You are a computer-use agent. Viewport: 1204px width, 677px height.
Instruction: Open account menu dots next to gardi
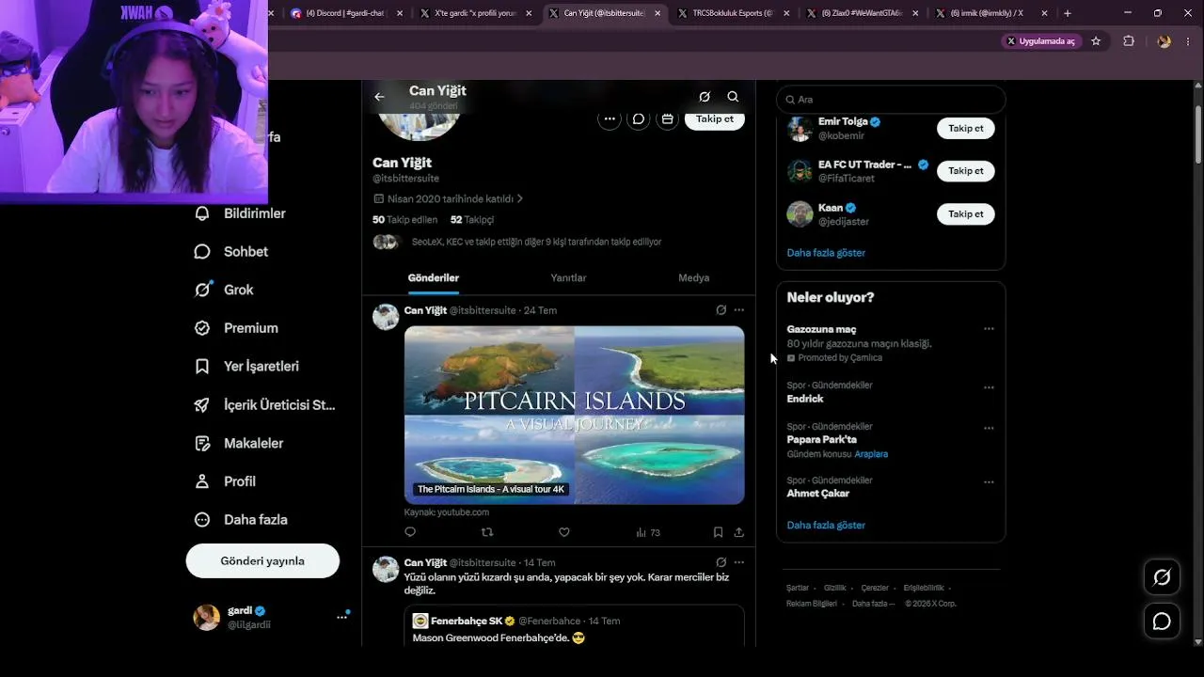point(341,617)
